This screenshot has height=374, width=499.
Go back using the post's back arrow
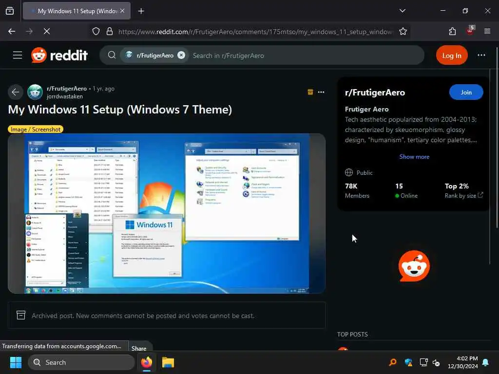(15, 92)
